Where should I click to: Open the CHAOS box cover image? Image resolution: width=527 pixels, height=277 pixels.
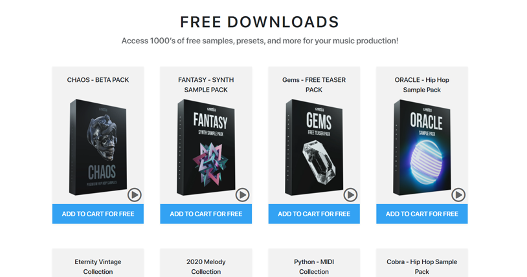click(98, 147)
